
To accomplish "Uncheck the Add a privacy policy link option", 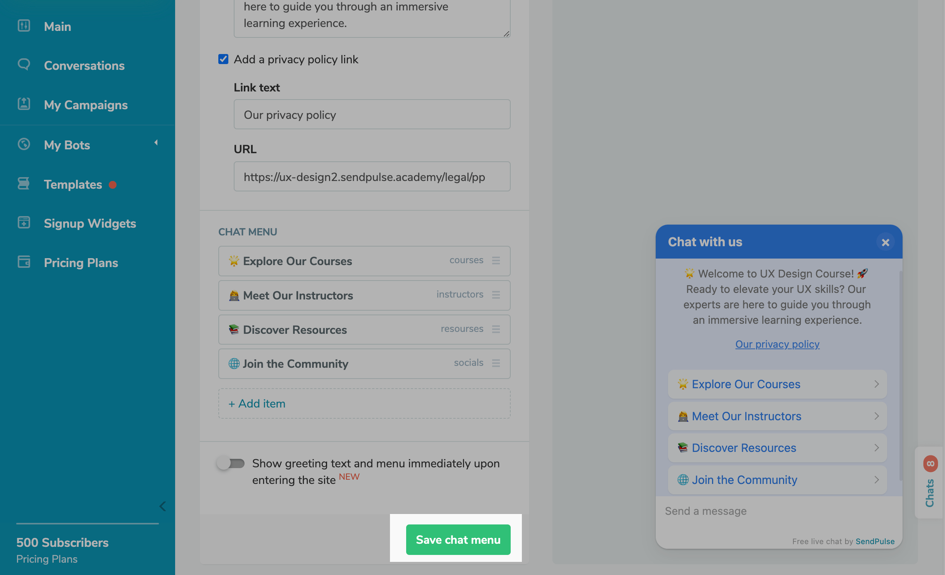I will pyautogui.click(x=223, y=59).
